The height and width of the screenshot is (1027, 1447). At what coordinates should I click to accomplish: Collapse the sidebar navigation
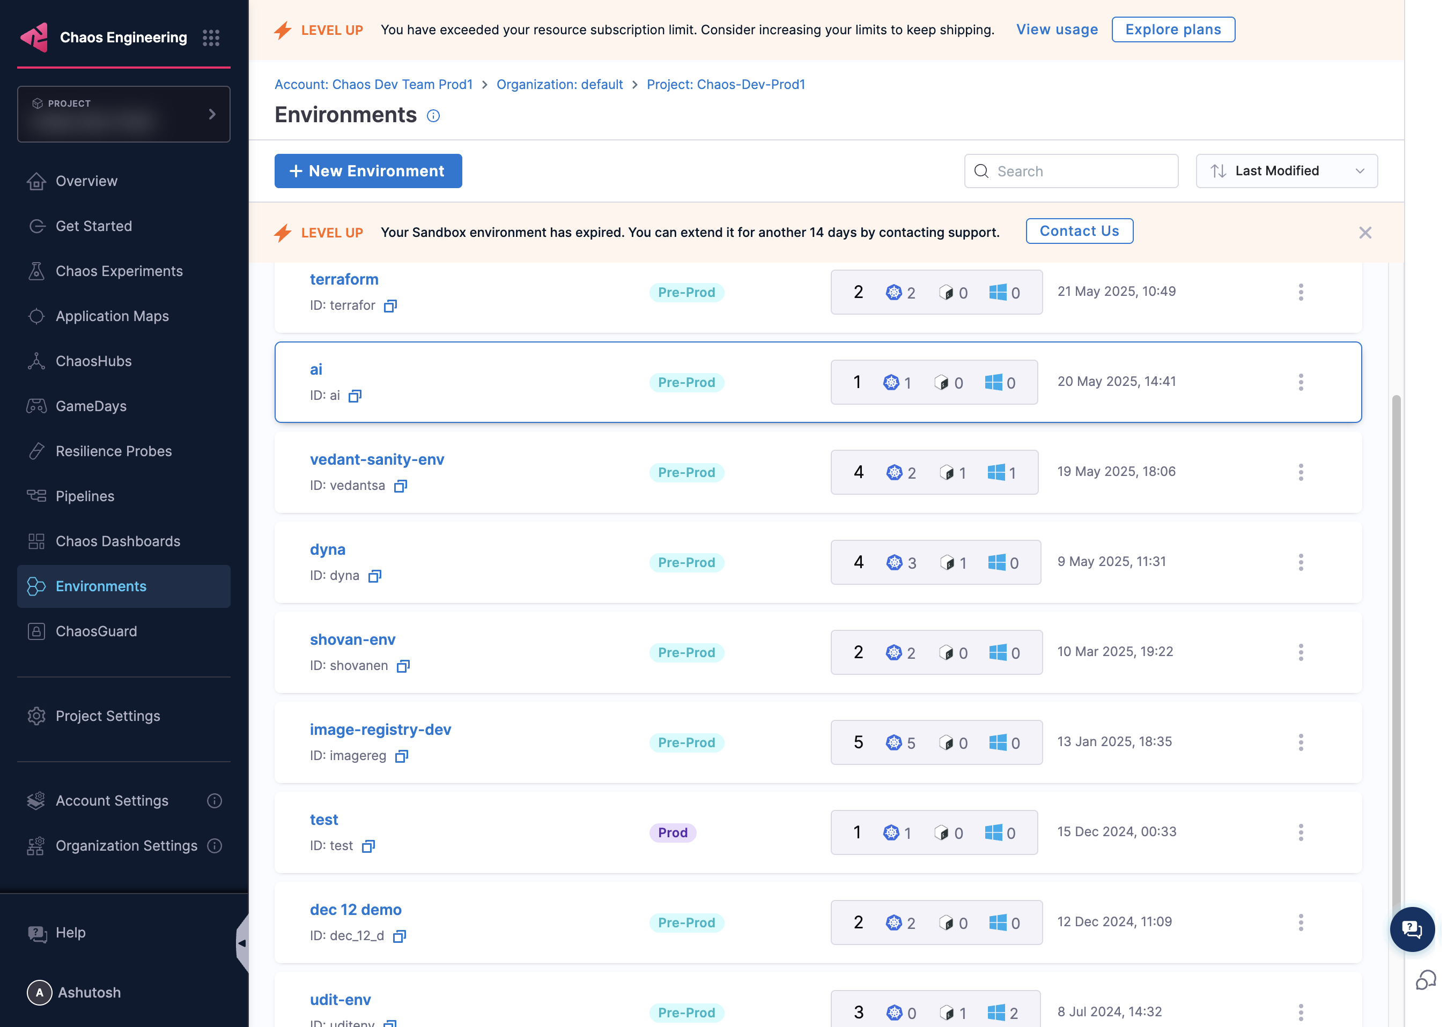pyautogui.click(x=242, y=943)
